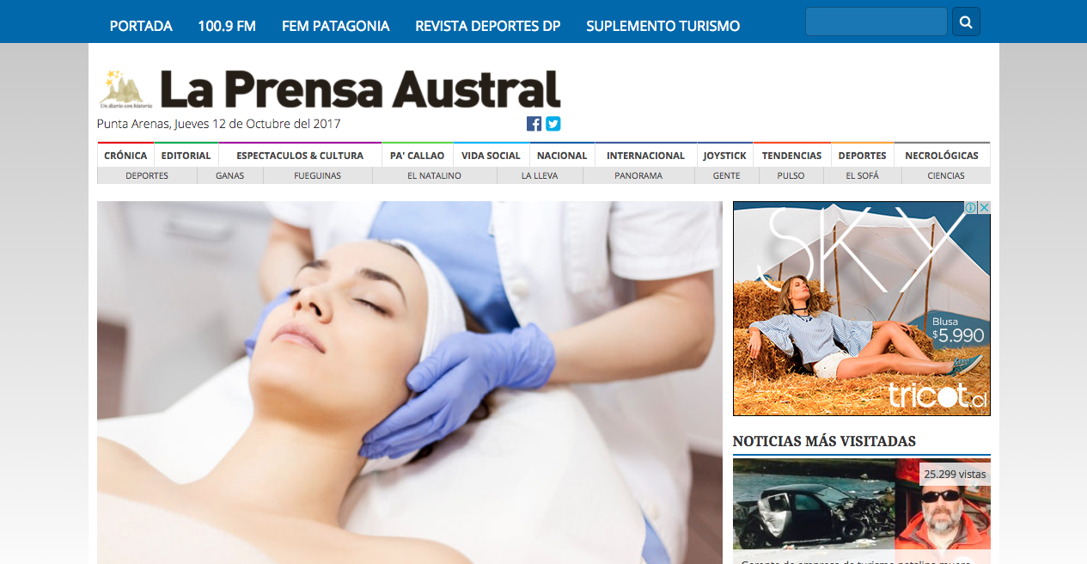Select the EDITORIAL tab
1087x564 pixels.
[186, 156]
